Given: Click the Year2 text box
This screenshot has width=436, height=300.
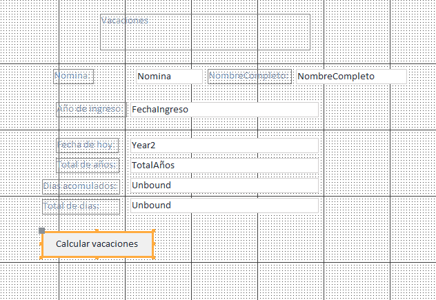Looking at the screenshot, I should pos(224,146).
